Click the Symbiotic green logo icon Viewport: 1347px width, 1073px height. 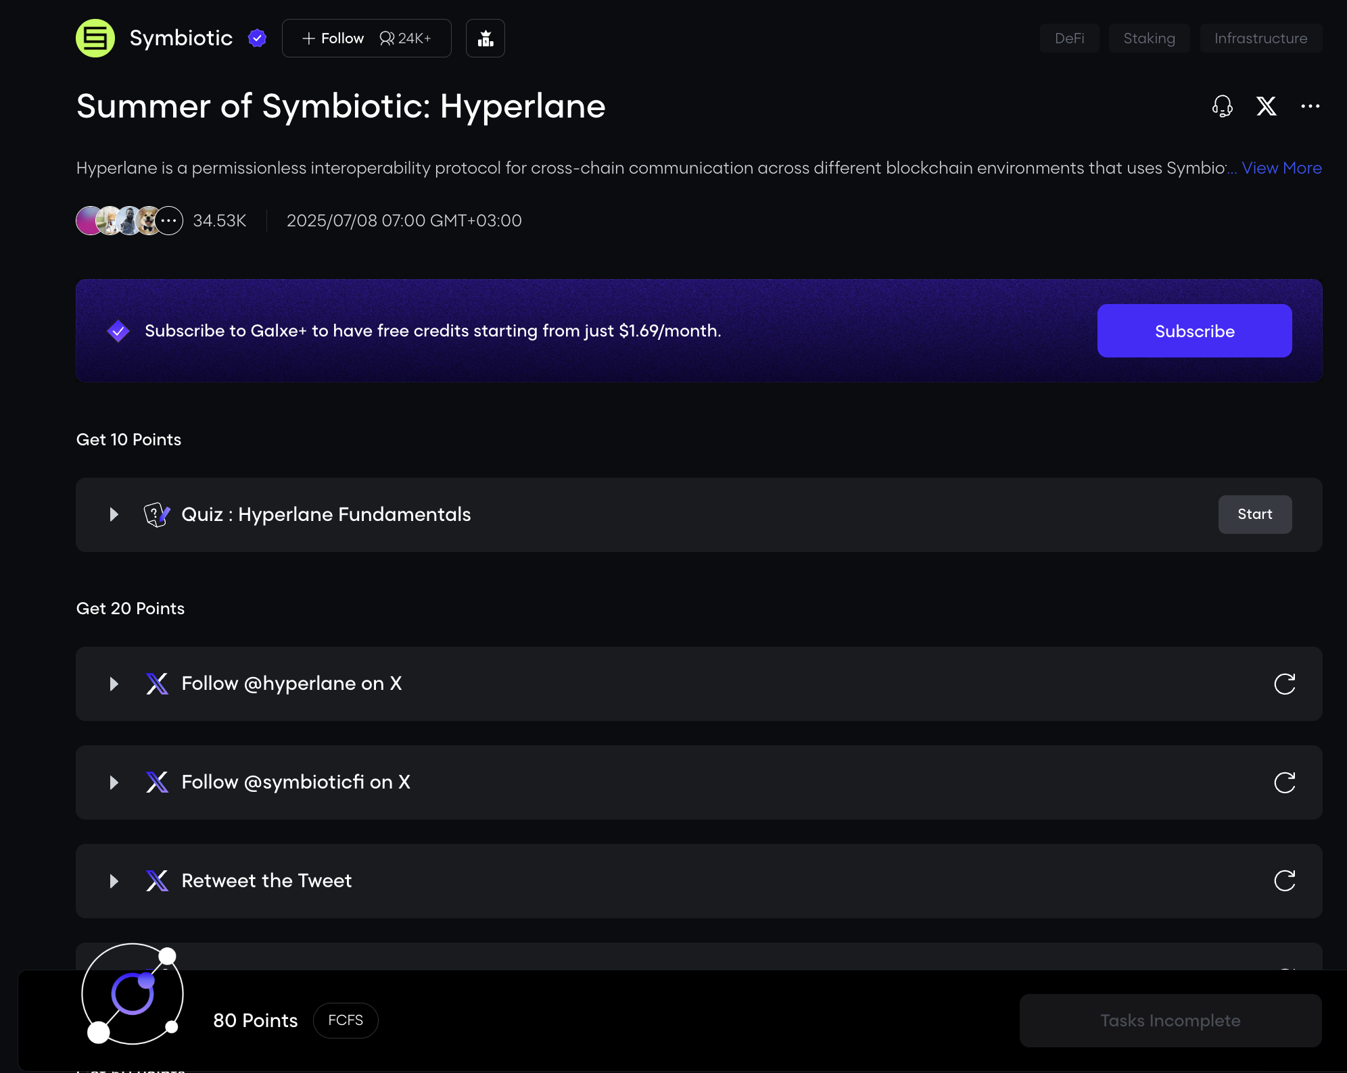click(x=95, y=39)
